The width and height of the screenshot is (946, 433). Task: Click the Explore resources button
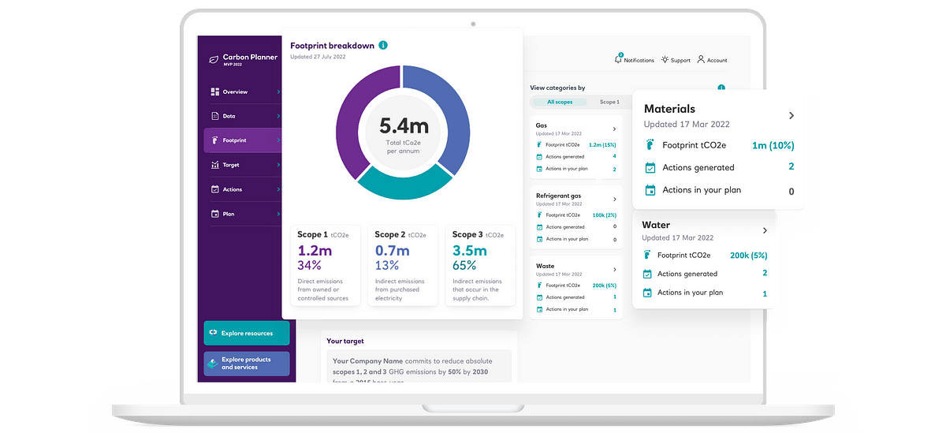tap(247, 334)
